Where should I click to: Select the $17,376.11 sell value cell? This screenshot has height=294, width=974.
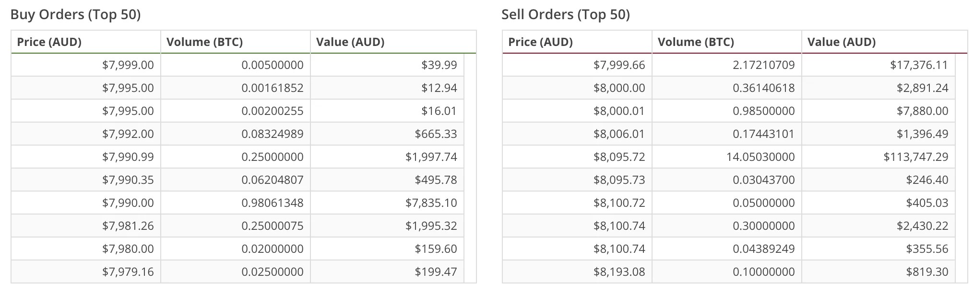coord(919,65)
